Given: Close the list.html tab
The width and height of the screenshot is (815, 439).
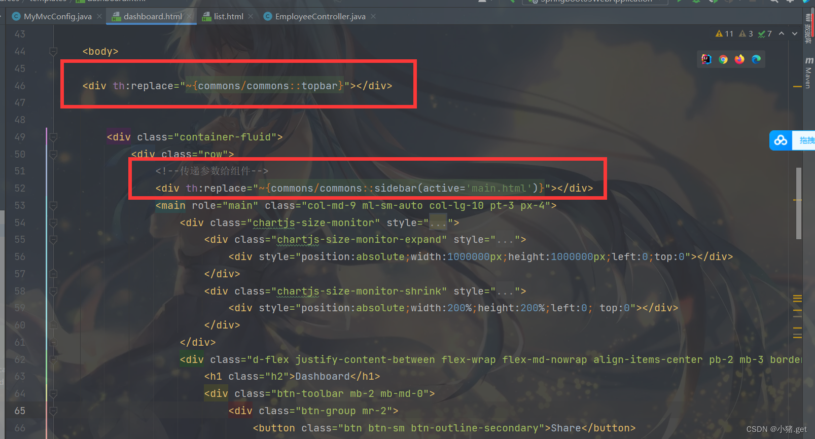Looking at the screenshot, I should [x=251, y=17].
